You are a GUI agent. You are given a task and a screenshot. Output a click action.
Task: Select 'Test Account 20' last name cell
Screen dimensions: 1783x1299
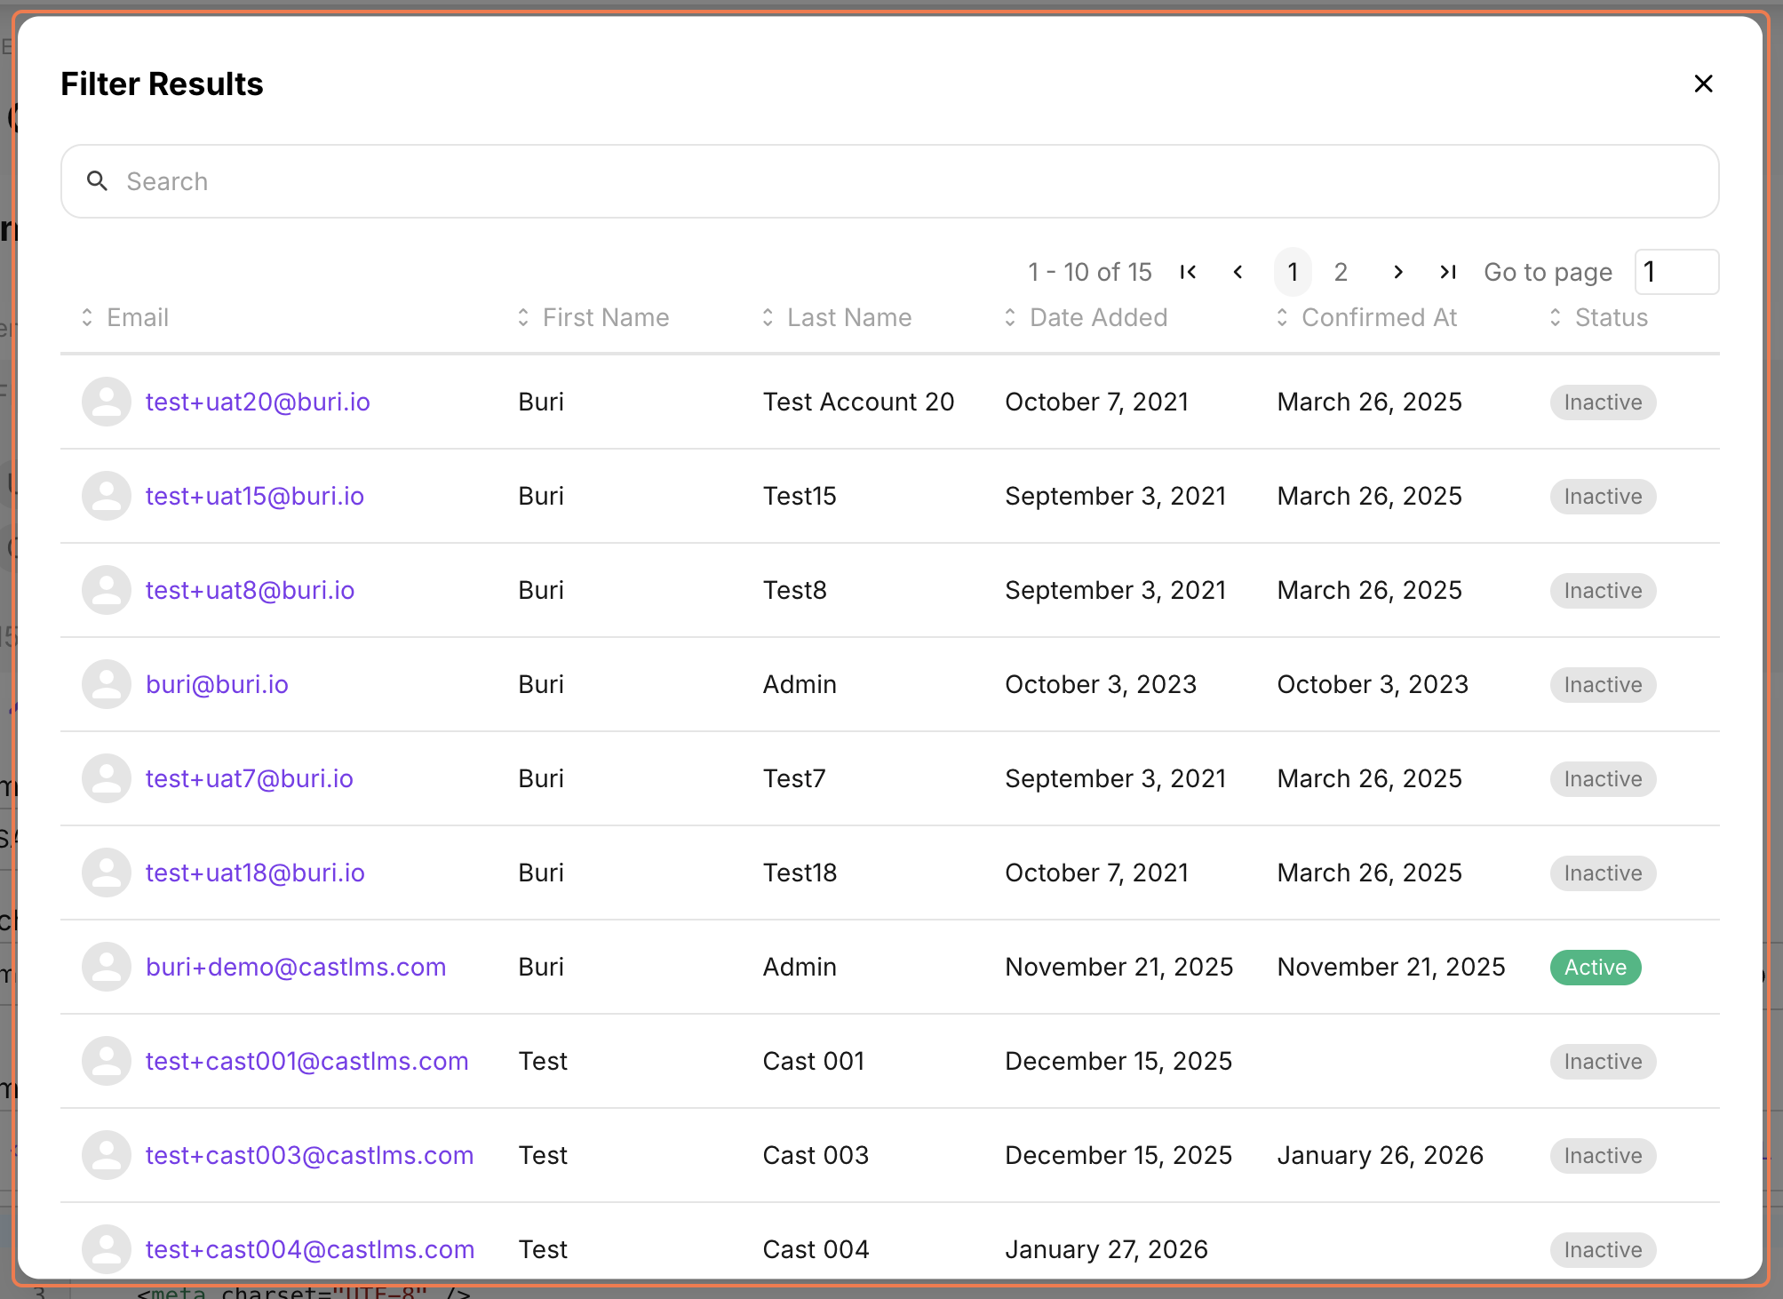[858, 402]
